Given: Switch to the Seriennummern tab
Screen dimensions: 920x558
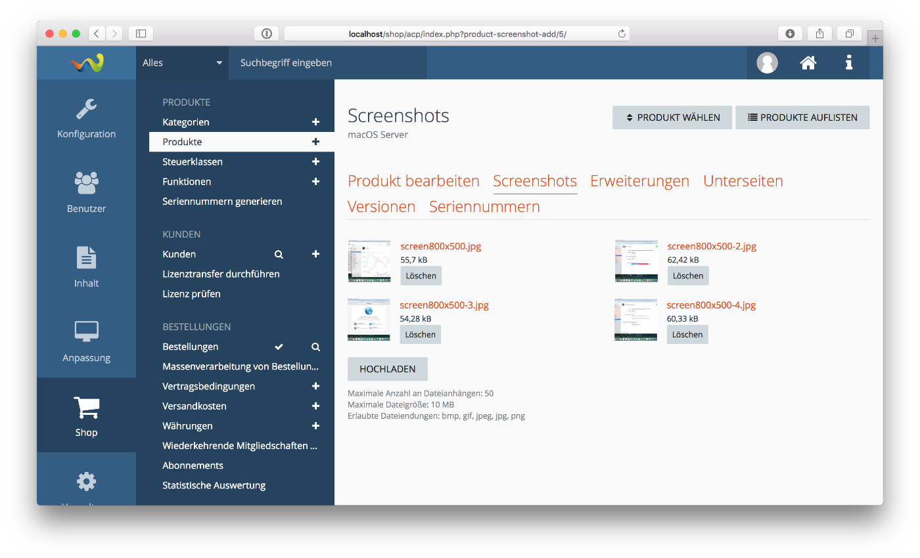Looking at the screenshot, I should [484, 207].
